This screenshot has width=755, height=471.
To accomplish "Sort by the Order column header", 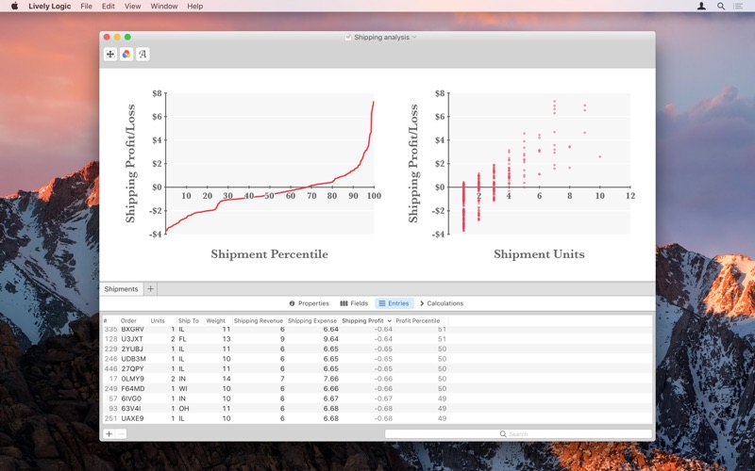I will click(x=128, y=320).
